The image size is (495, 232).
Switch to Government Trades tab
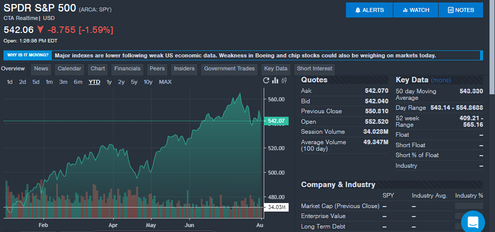[229, 68]
